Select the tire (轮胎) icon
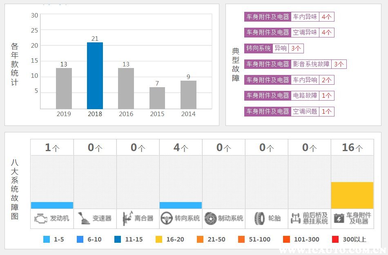388x255 pixels. 260,219
